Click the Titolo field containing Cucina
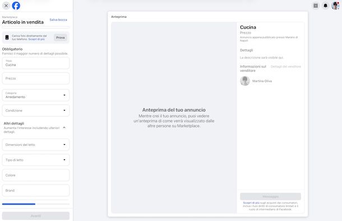This screenshot has height=221, width=342. 36,63
